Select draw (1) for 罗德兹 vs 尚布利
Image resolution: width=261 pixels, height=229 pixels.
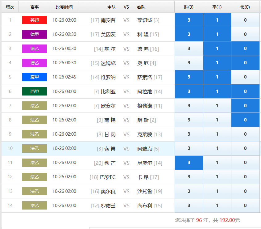coord(217,205)
